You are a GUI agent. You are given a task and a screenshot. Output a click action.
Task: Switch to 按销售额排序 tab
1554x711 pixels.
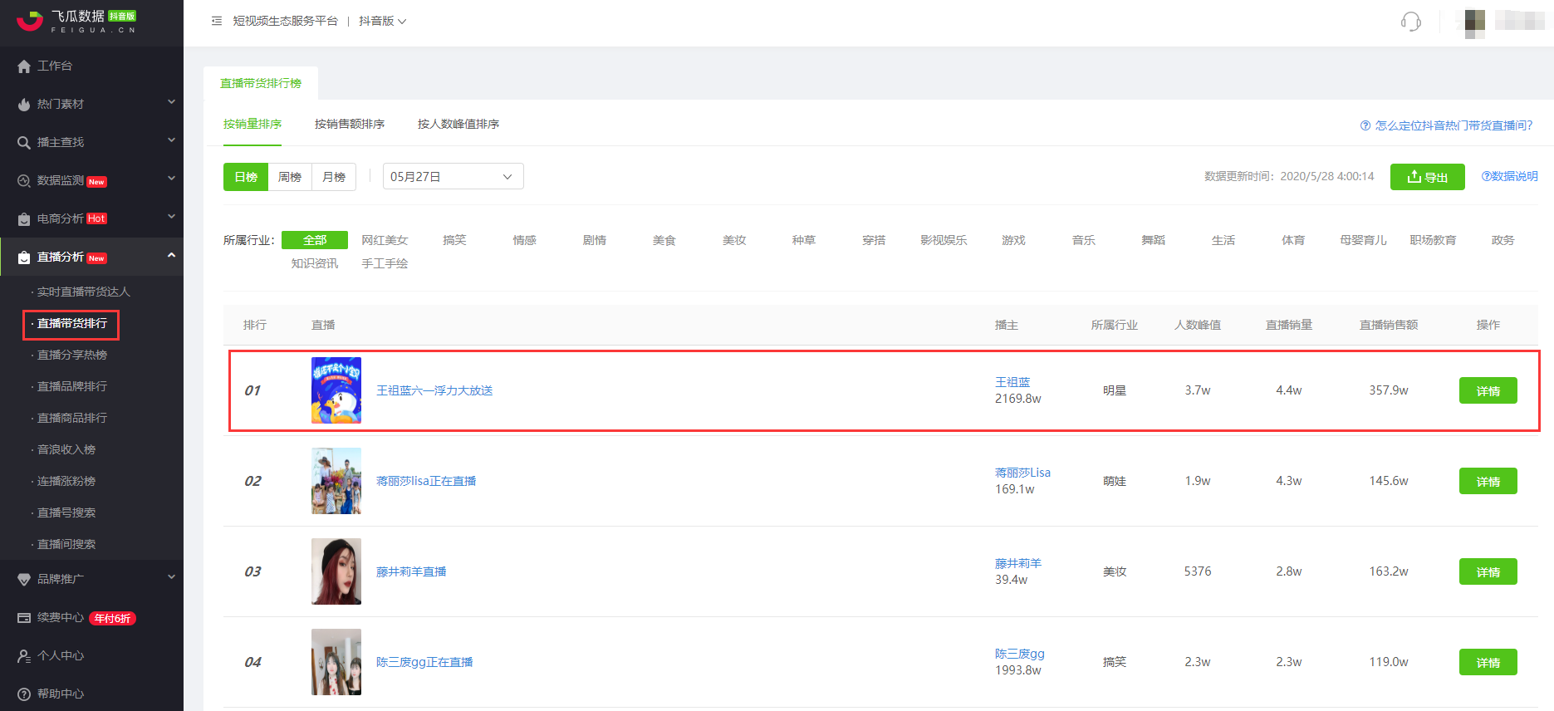[350, 124]
